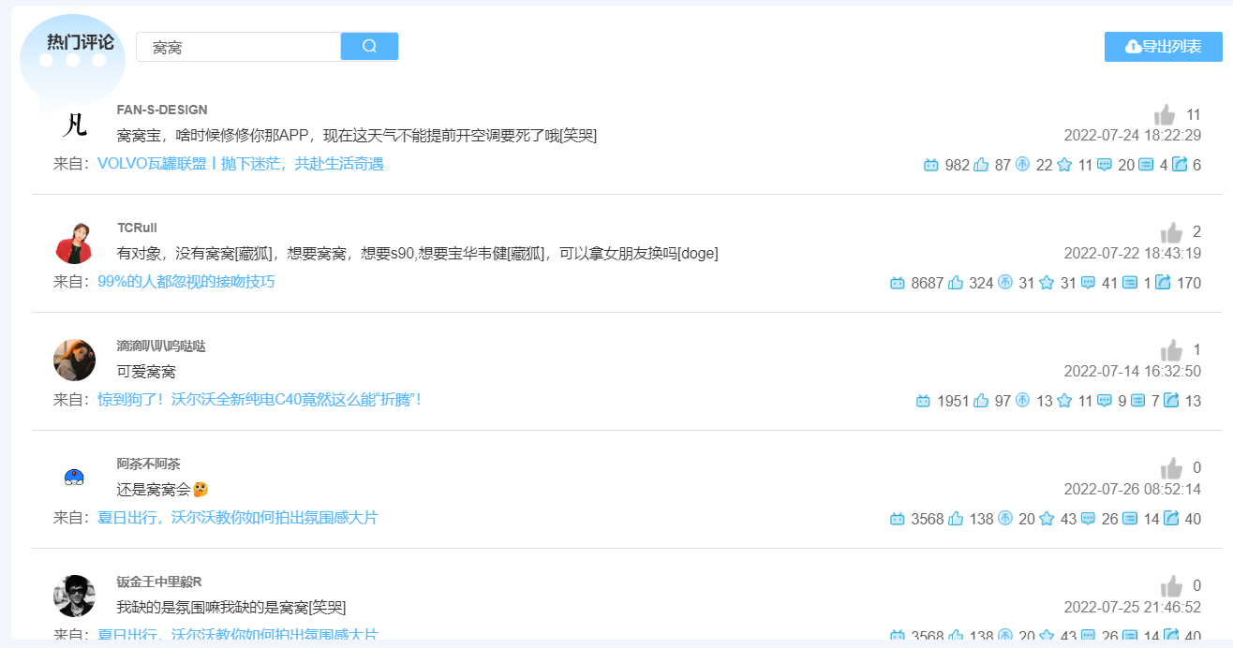The height and width of the screenshot is (648, 1233).
Task: Click the username FAN-S-DESIGN
Action: tap(162, 110)
